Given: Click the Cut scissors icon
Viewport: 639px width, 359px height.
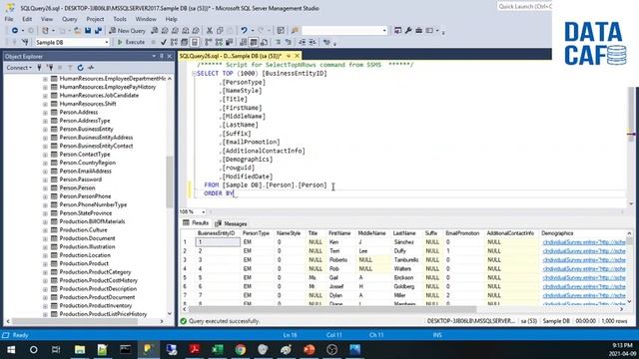Looking at the screenshot, I should (210, 31).
